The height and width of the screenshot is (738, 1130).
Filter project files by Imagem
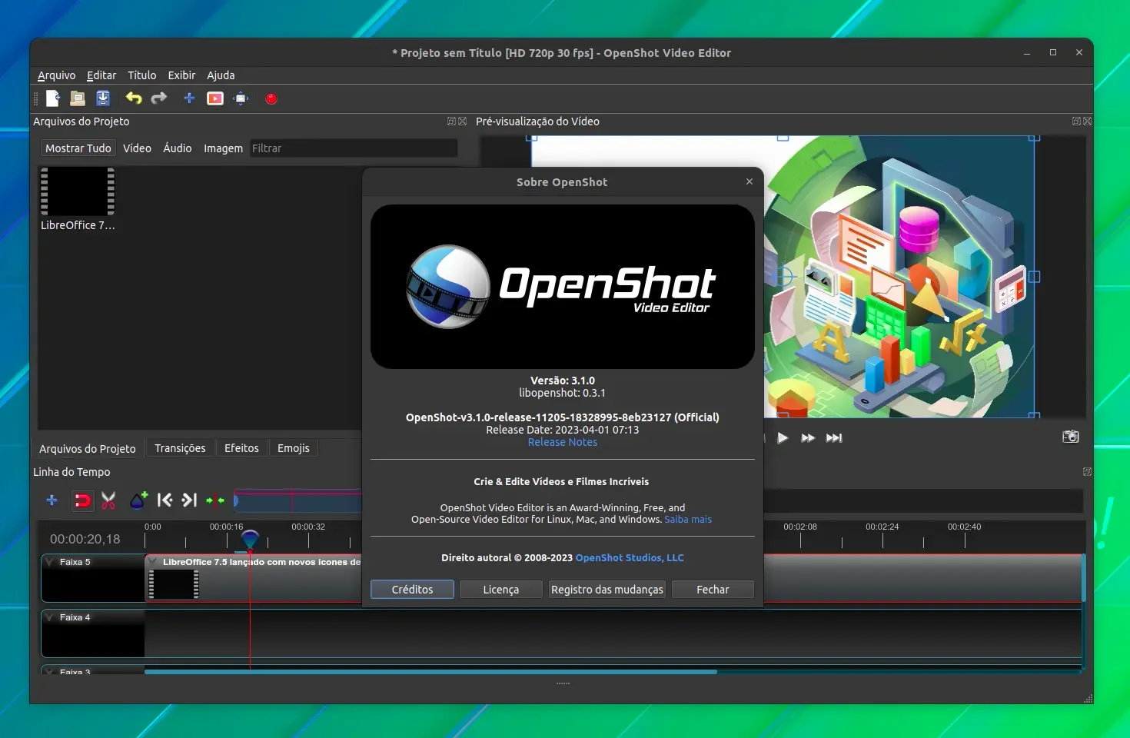click(223, 148)
